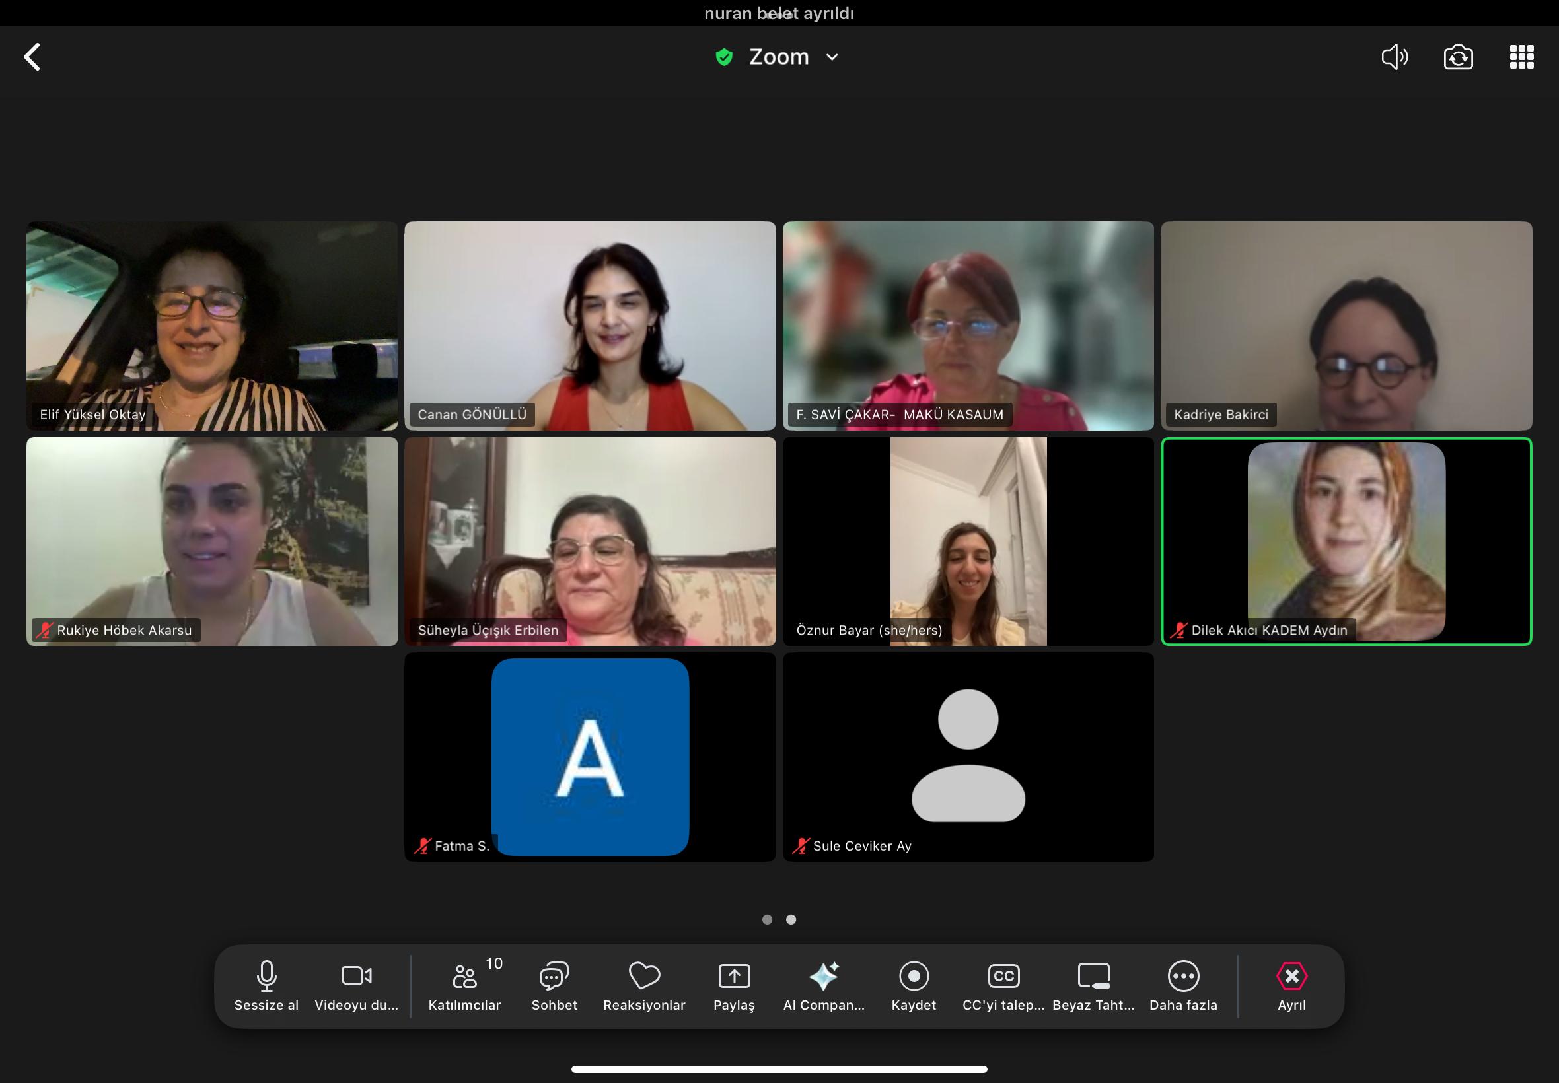This screenshot has width=1559, height=1083.
Task: Switch to first gallery page dot
Action: 767,919
